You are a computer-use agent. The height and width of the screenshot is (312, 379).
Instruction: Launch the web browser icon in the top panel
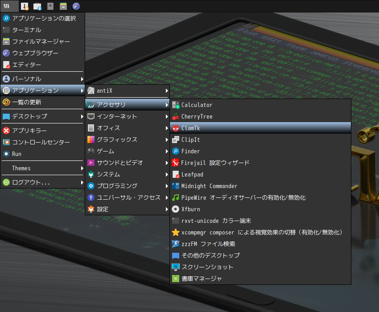point(76,6)
